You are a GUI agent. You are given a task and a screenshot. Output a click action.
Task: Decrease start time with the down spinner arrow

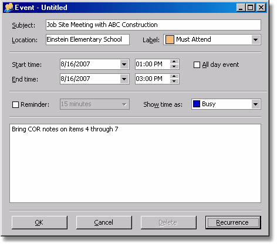coord(174,67)
